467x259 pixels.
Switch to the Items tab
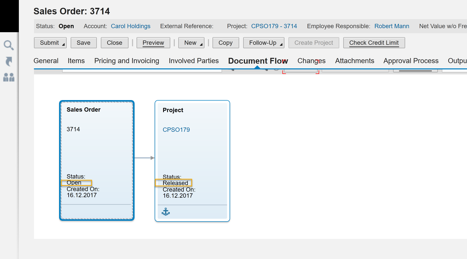coord(76,61)
